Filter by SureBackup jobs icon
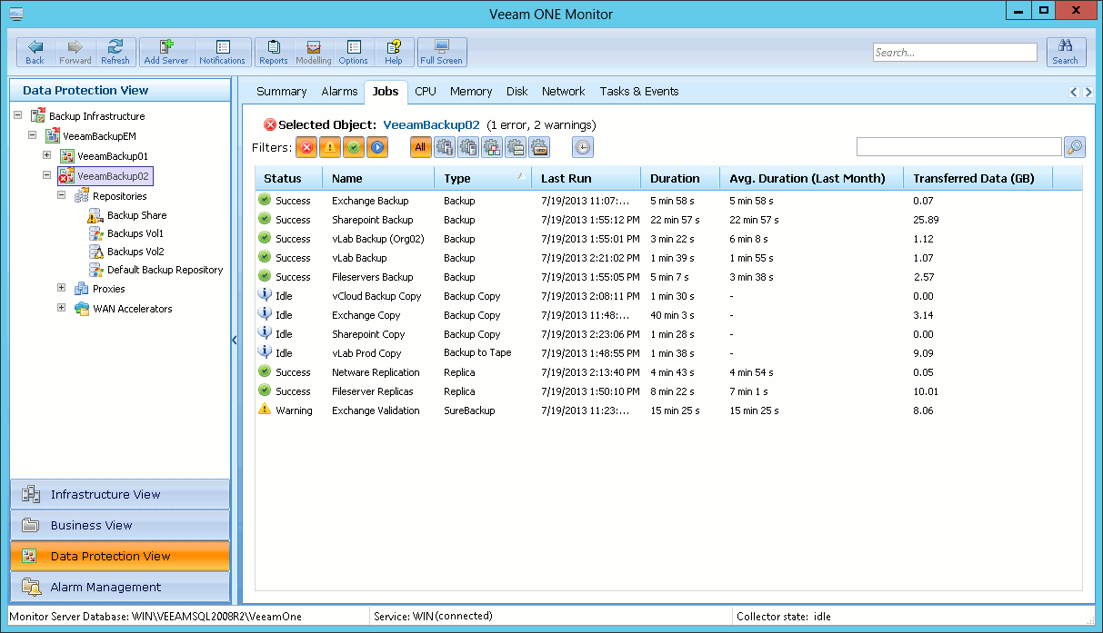 pos(492,147)
